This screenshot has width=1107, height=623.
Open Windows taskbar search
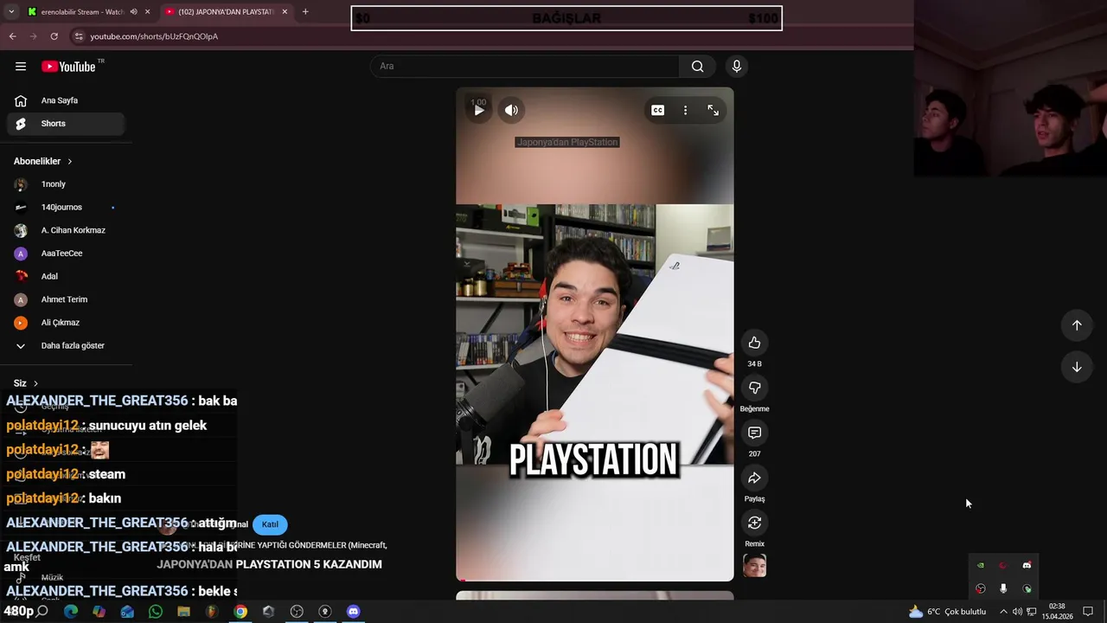tap(42, 612)
